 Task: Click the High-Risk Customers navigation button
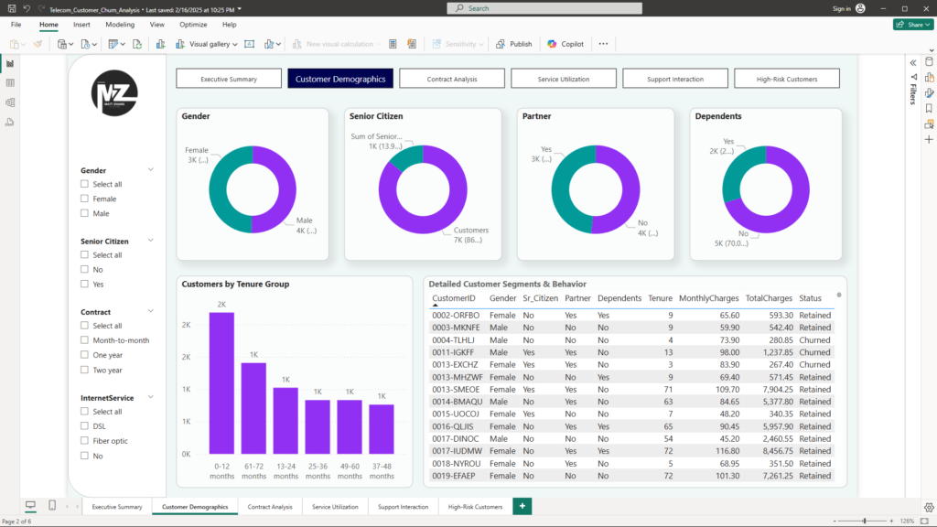coord(787,79)
